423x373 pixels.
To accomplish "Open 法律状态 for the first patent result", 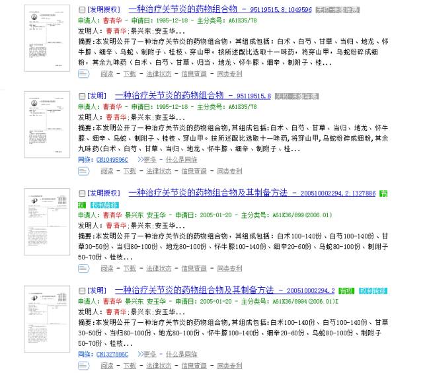I will (x=158, y=74).
